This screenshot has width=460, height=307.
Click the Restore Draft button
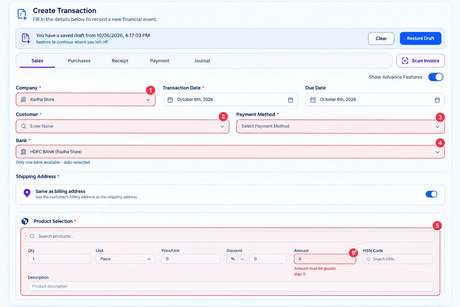click(420, 38)
